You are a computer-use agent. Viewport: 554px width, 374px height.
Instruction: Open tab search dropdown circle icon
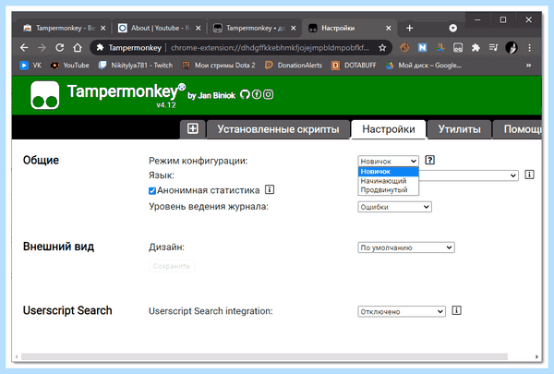(453, 29)
